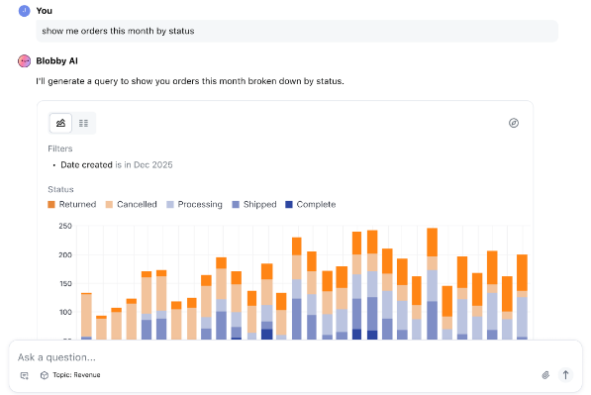Click the Cancelled legend label

tap(137, 204)
